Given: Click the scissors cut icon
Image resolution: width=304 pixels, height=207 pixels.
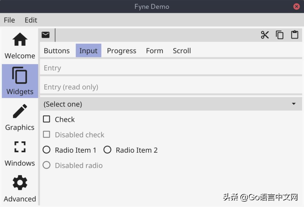Looking at the screenshot, I should tap(265, 35).
